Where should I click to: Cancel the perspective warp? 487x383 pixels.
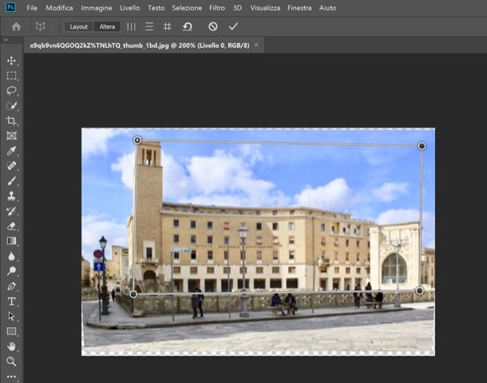212,26
